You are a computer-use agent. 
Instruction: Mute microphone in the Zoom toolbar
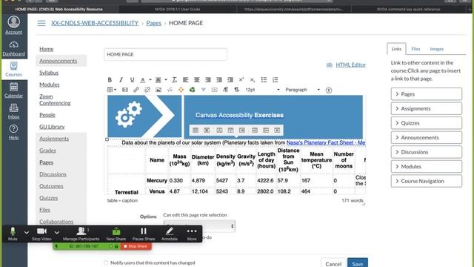point(13,234)
